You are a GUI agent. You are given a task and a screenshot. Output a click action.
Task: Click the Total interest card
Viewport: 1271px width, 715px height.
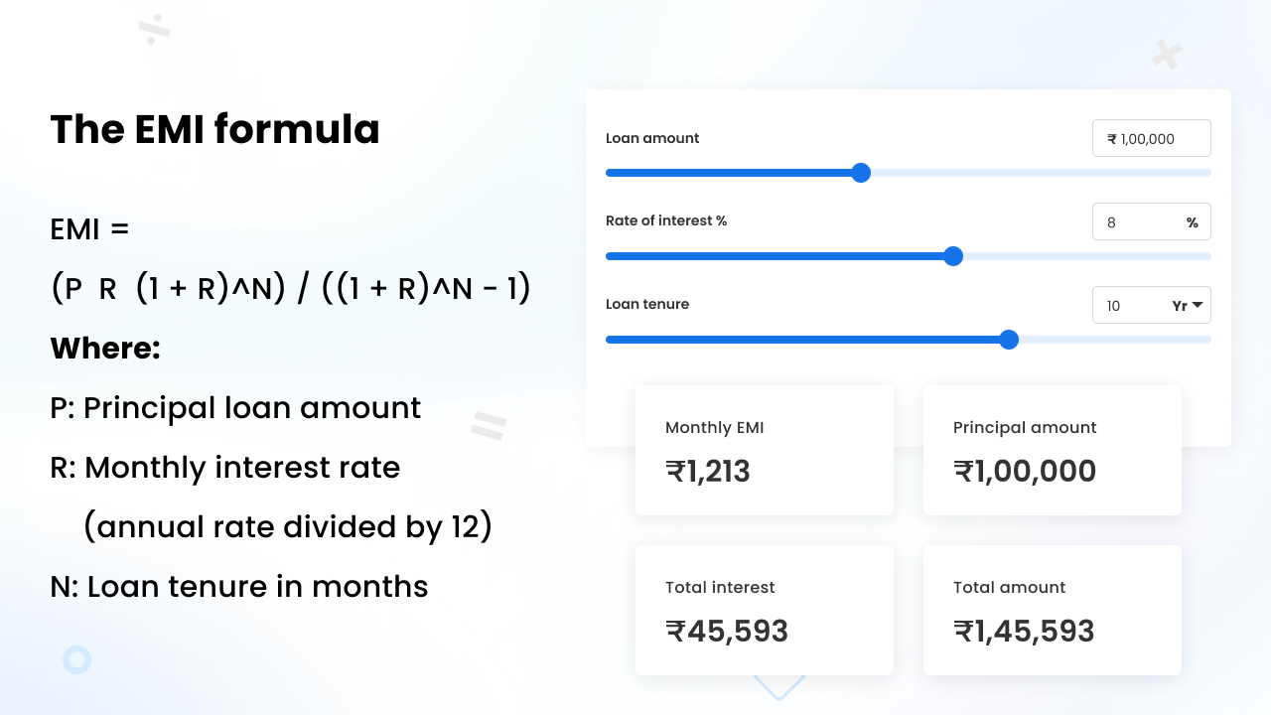pyautogui.click(x=764, y=610)
